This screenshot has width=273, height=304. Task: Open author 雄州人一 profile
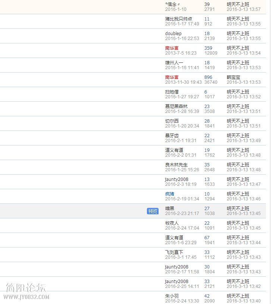(x=174, y=62)
